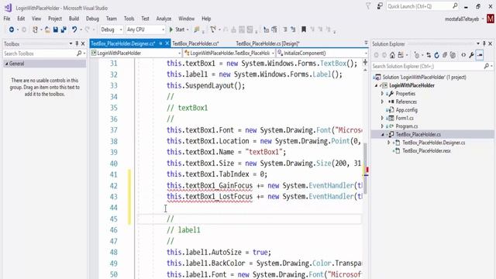
Task: Click code line 'this.SuspendLayout();'
Action: (205, 86)
